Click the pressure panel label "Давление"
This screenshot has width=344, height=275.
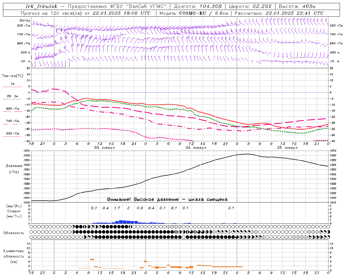(14, 166)
